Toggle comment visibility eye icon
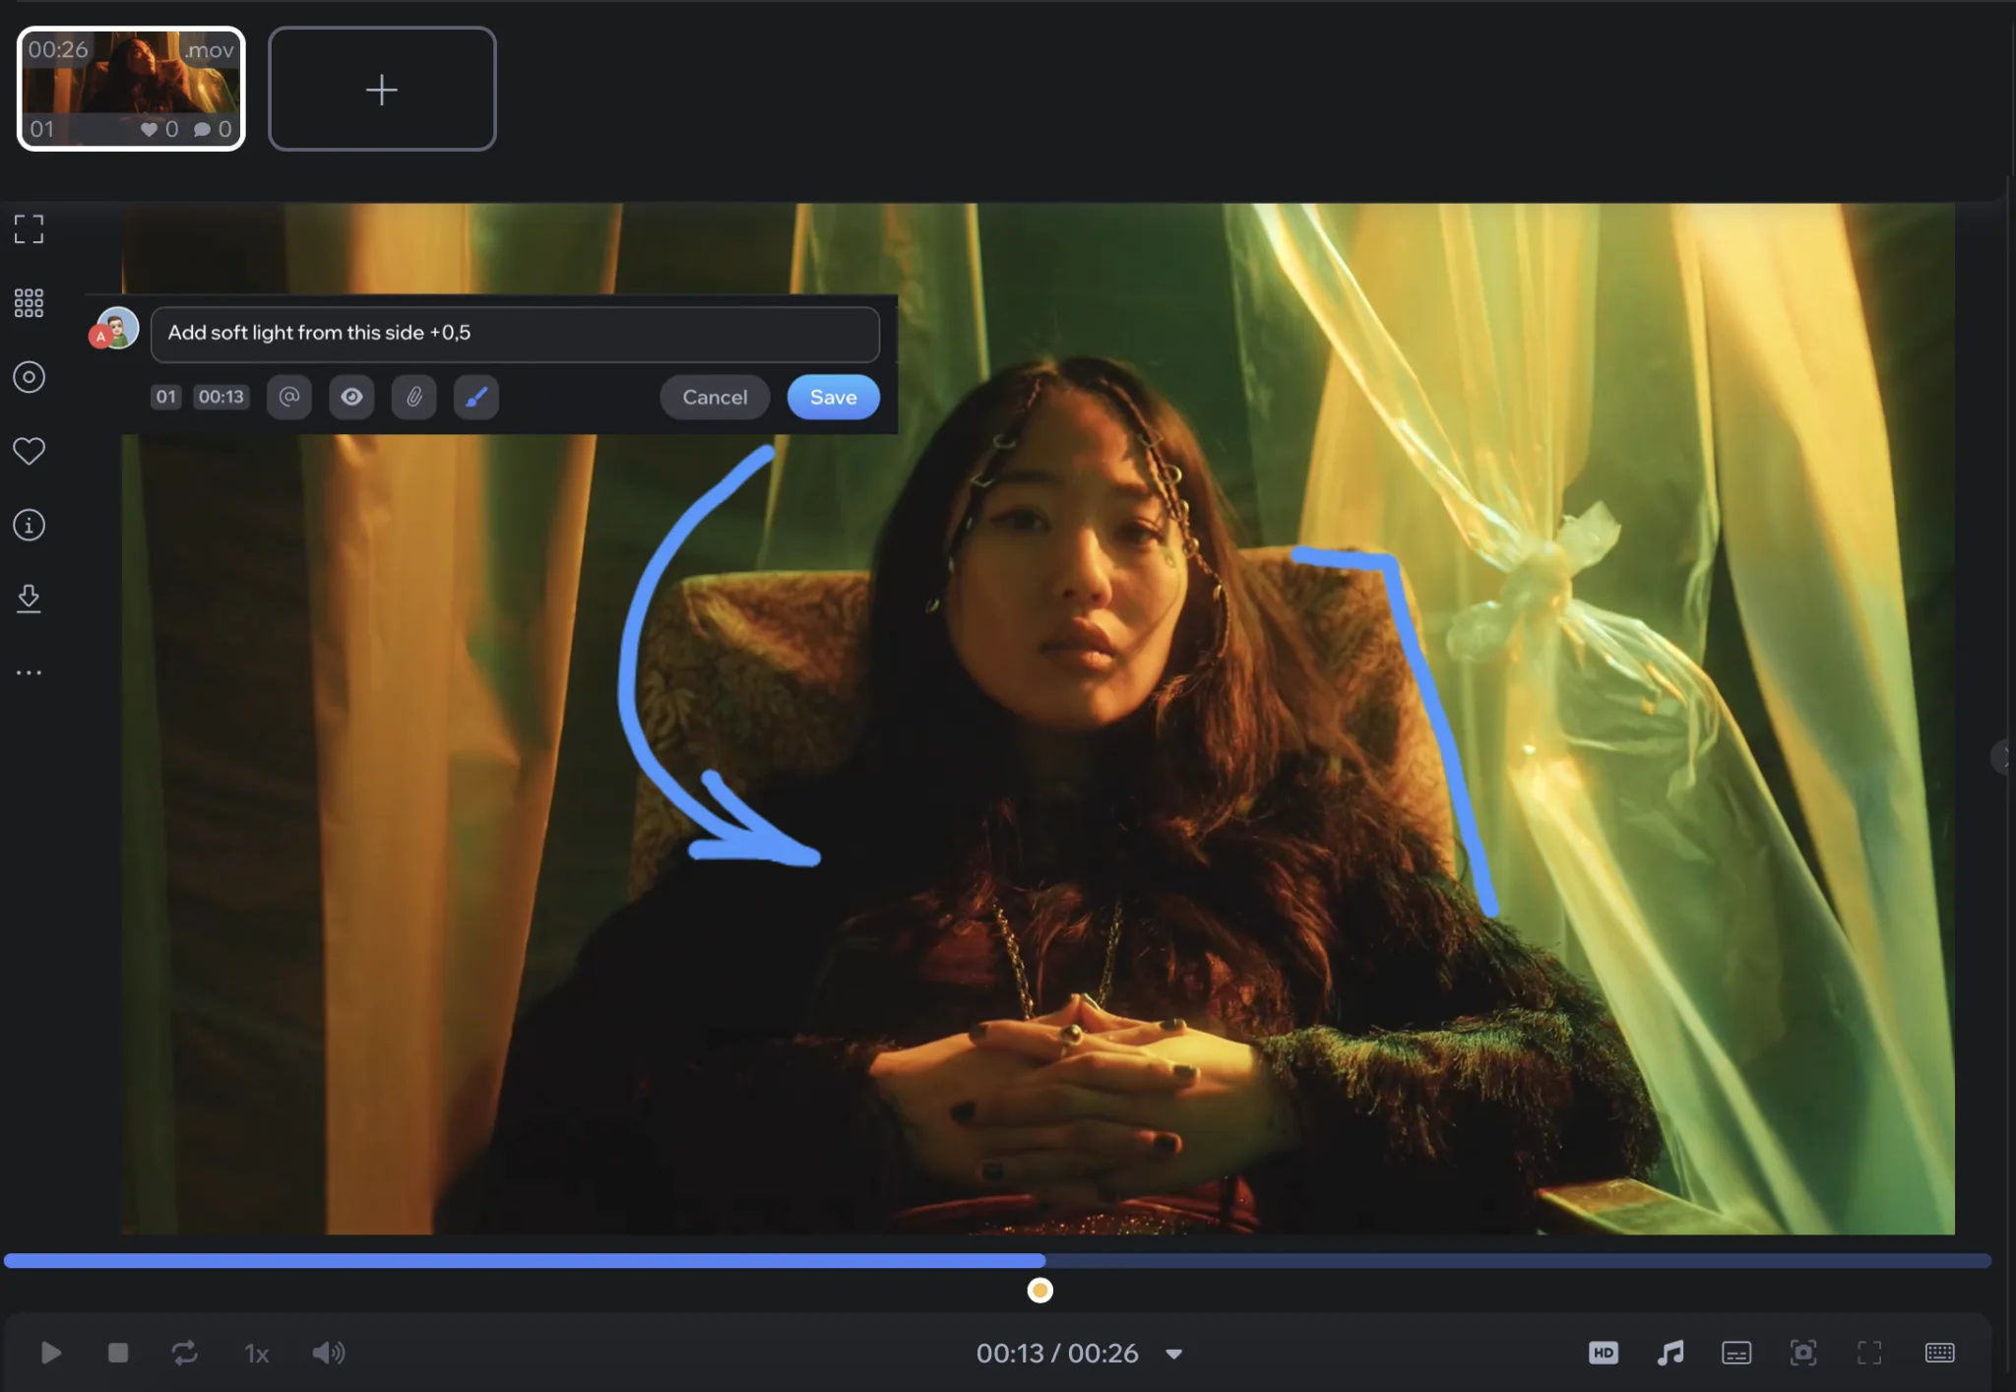The height and width of the screenshot is (1392, 2016). coord(351,397)
